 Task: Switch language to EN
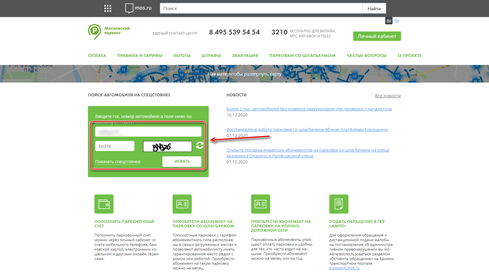[397, 21]
